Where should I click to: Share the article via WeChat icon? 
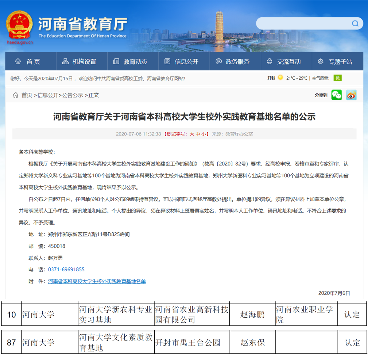336,95
